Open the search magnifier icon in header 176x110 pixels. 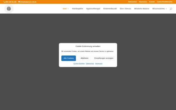[171, 9]
